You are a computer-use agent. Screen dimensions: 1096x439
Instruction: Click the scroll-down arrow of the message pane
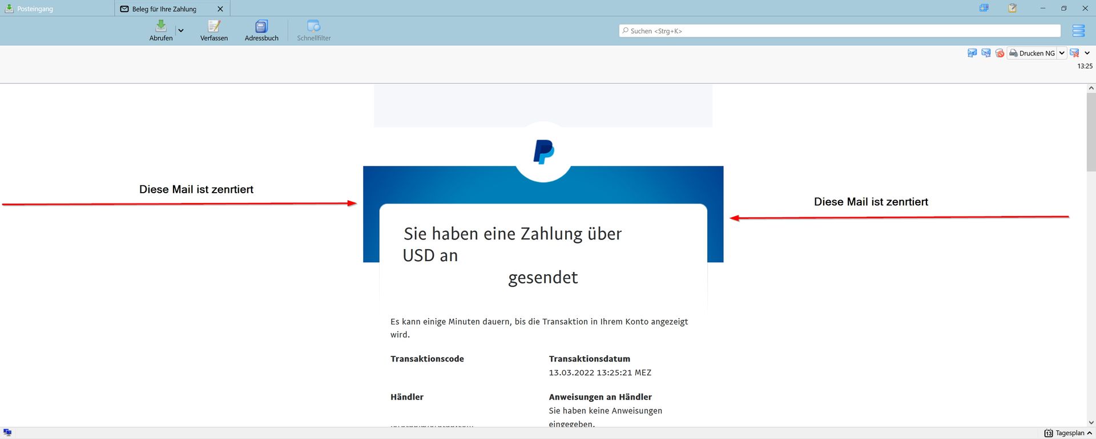pyautogui.click(x=1091, y=422)
